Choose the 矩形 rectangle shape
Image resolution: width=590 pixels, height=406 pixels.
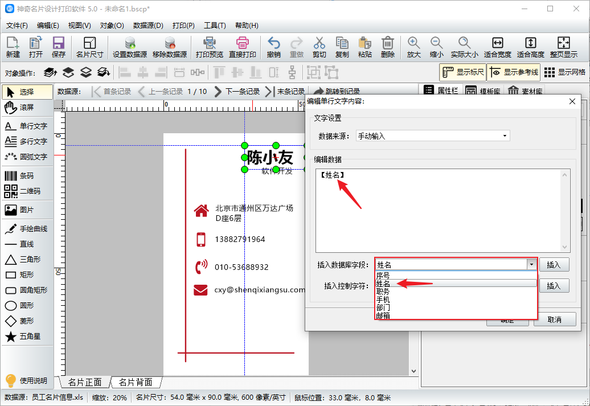tap(27, 274)
